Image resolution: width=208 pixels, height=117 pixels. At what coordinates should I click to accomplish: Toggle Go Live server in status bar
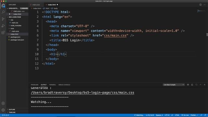point(185,115)
